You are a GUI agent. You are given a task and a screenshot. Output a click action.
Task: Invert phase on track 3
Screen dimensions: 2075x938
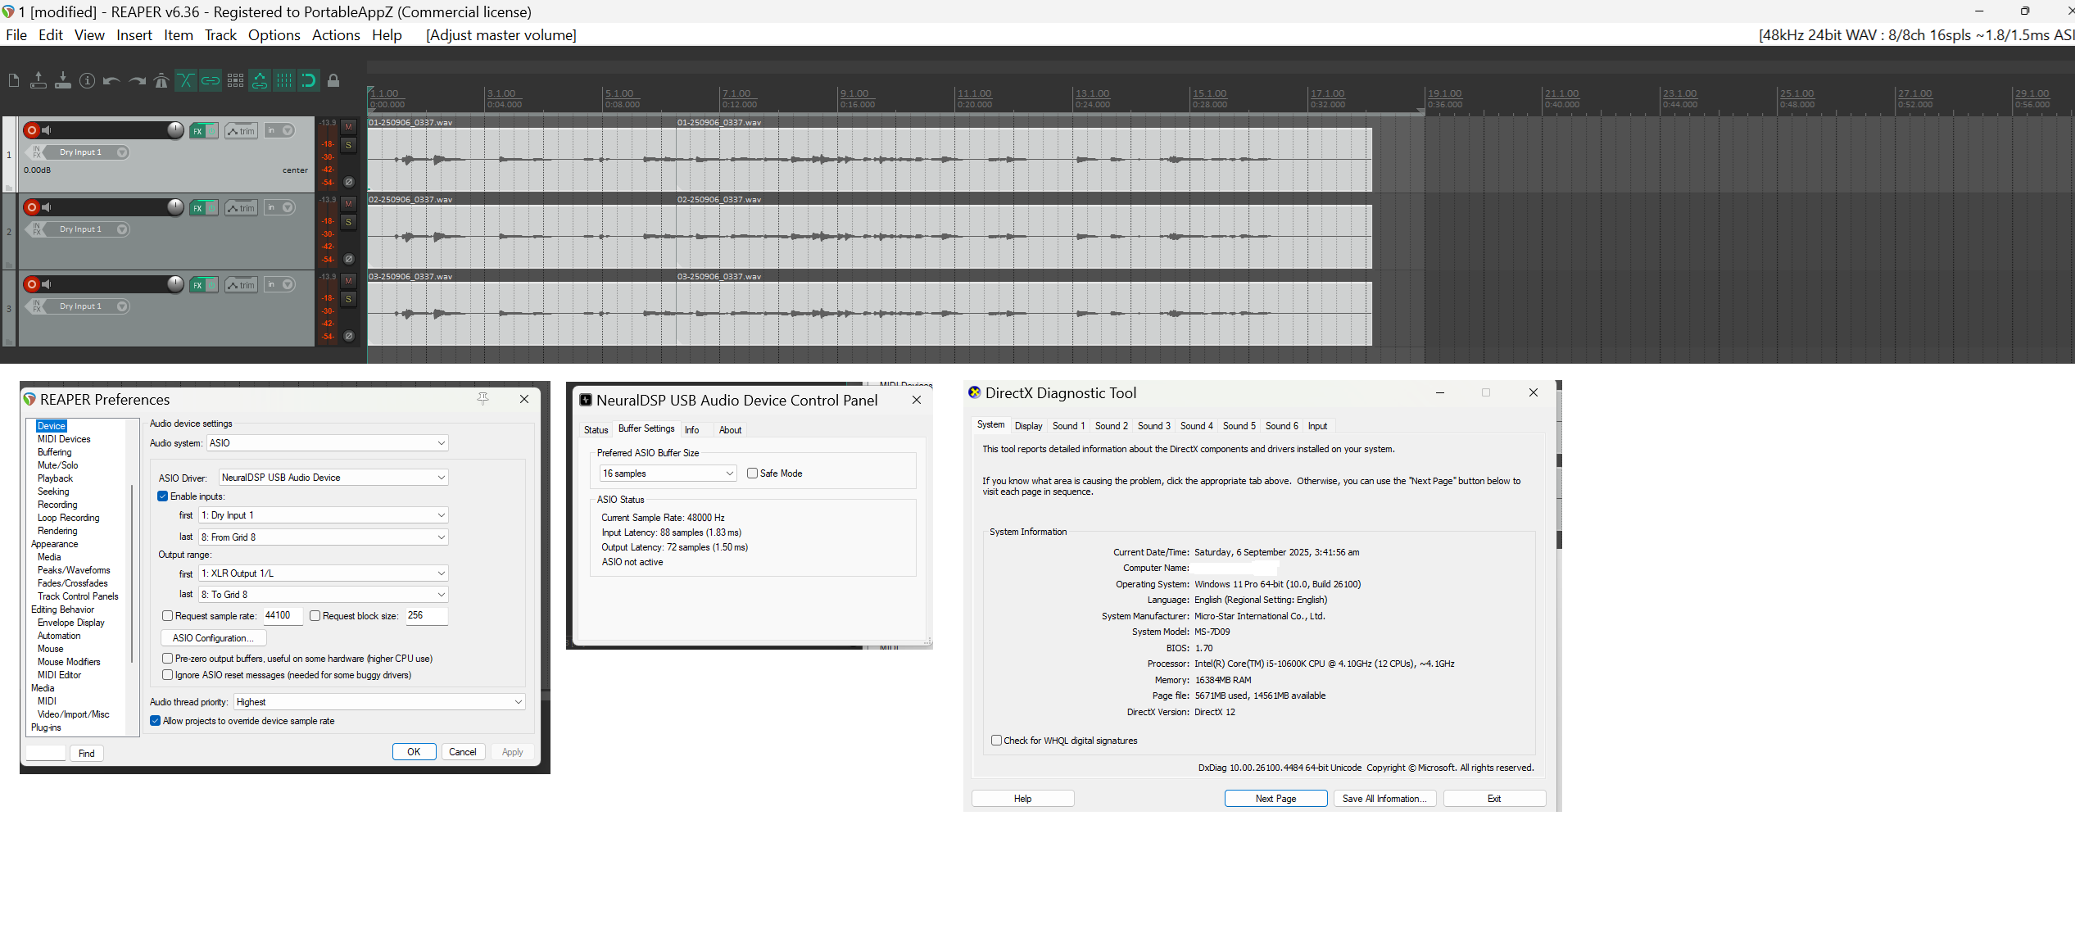pyautogui.click(x=348, y=336)
